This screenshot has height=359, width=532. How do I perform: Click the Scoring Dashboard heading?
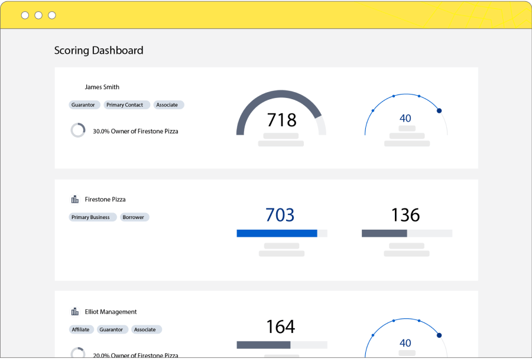tap(99, 50)
